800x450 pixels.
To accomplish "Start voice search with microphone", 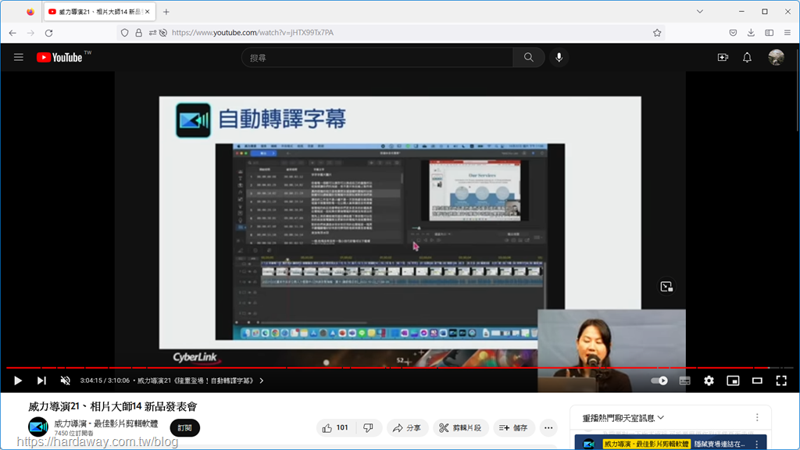I will click(559, 58).
